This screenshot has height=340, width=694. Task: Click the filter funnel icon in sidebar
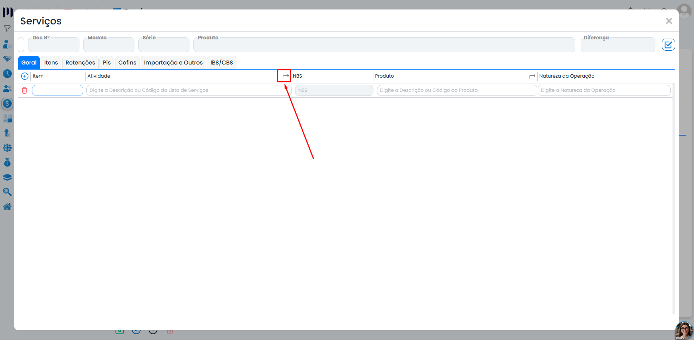pos(7,28)
